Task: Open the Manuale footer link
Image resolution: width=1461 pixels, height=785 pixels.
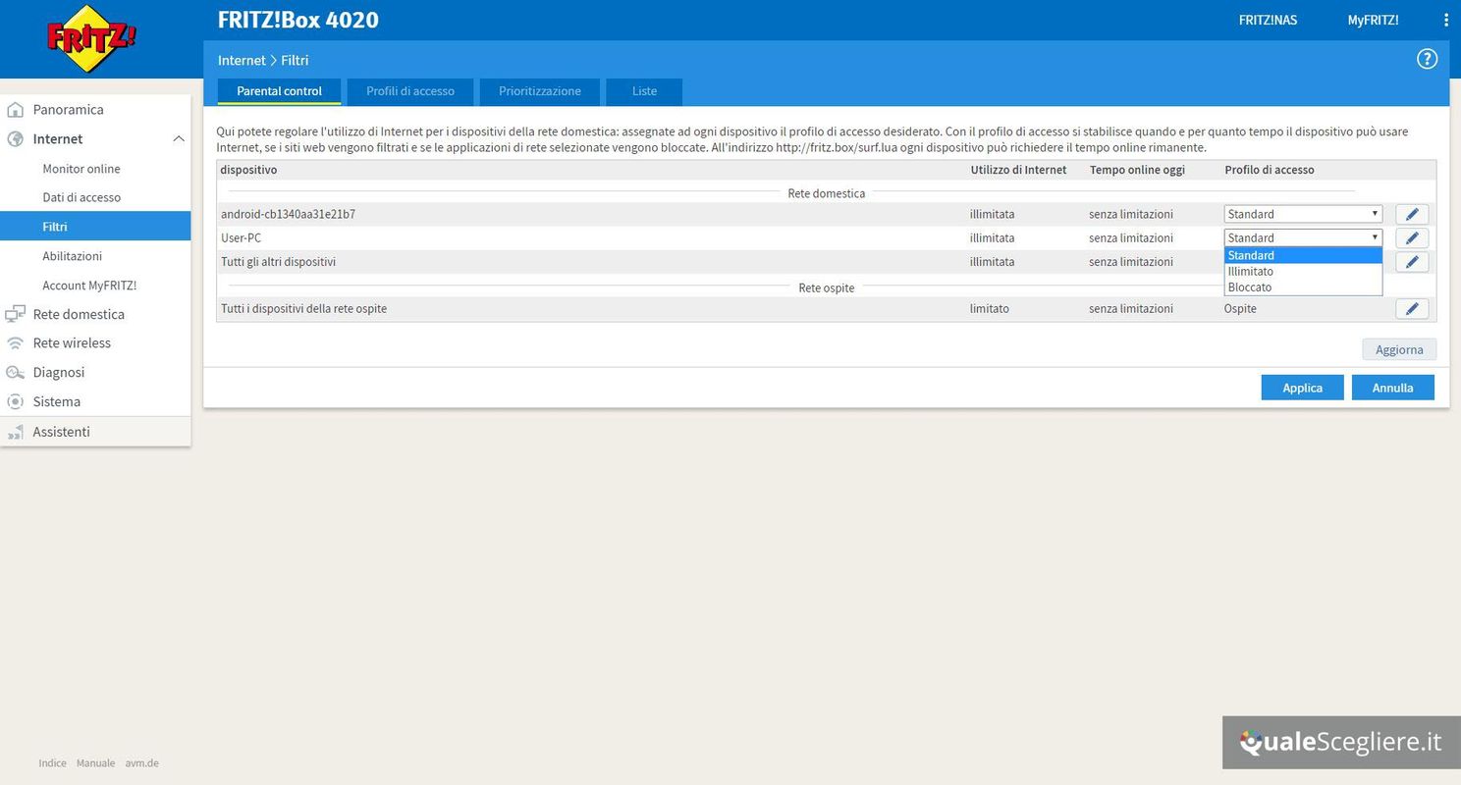Action: coord(95,763)
